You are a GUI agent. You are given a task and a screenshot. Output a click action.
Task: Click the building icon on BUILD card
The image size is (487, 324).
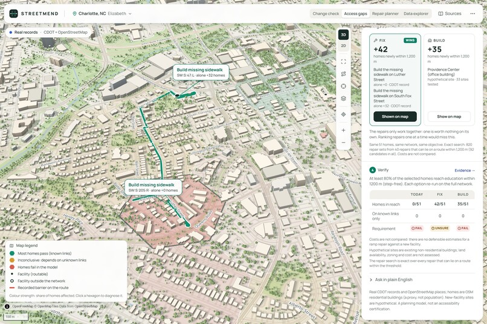tap(430, 40)
